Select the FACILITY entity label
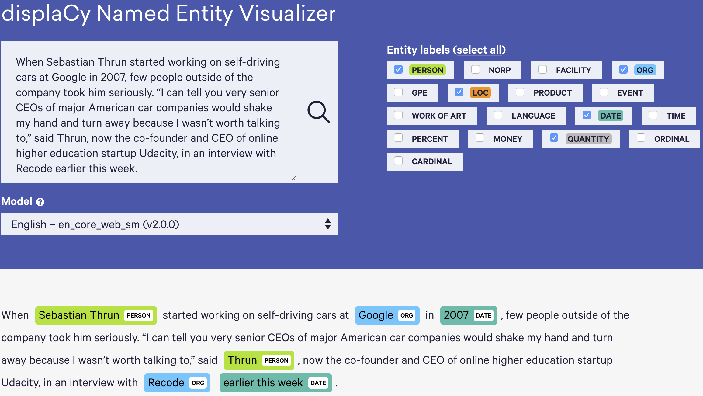 542,70
